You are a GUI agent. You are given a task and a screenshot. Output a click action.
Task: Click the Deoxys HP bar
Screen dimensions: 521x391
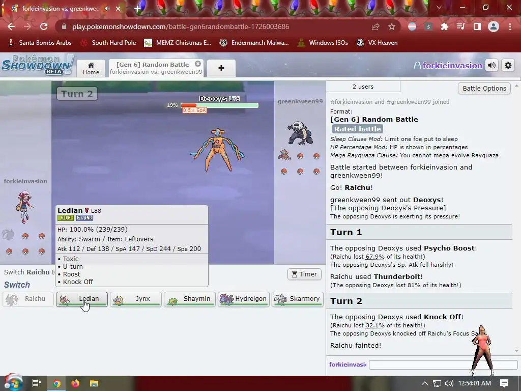(x=219, y=105)
